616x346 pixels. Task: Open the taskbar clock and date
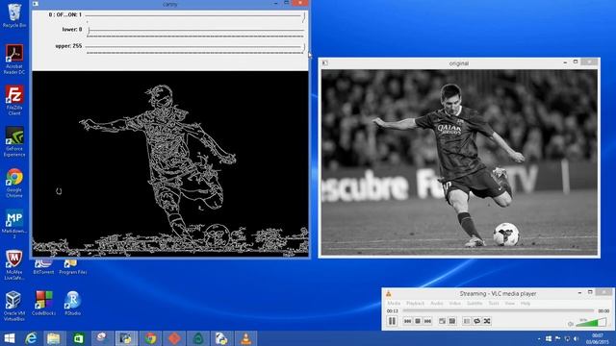pyautogui.click(x=597, y=338)
